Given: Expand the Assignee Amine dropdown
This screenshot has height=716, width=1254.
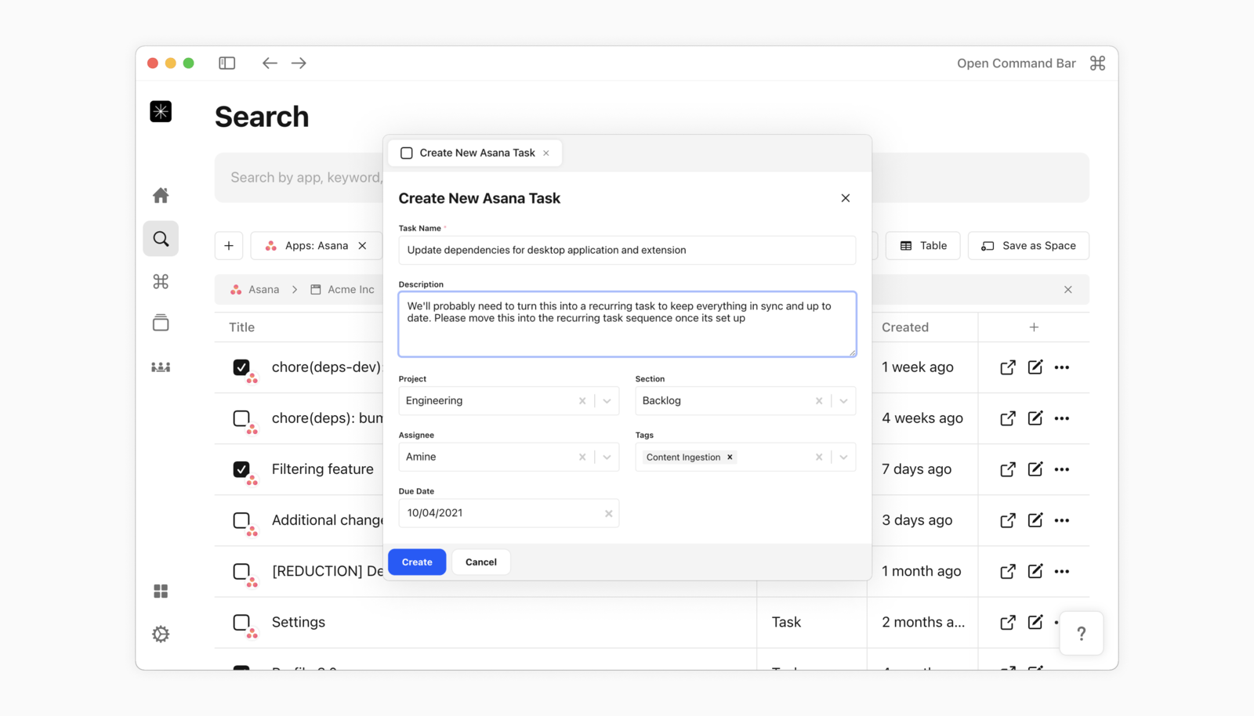Looking at the screenshot, I should click(x=607, y=457).
